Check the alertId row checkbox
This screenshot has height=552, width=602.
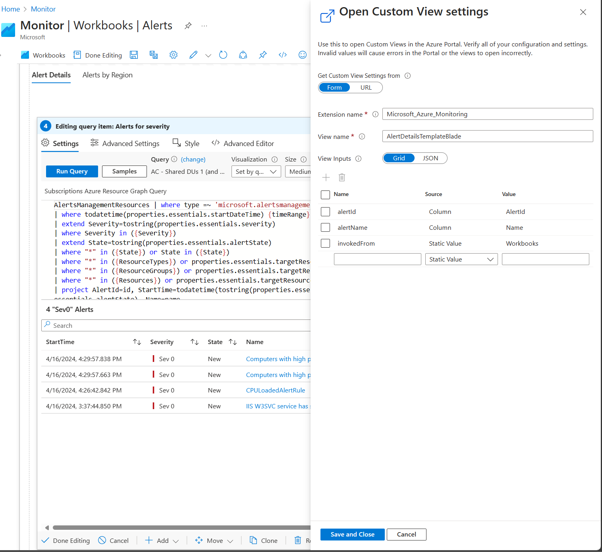pos(325,212)
